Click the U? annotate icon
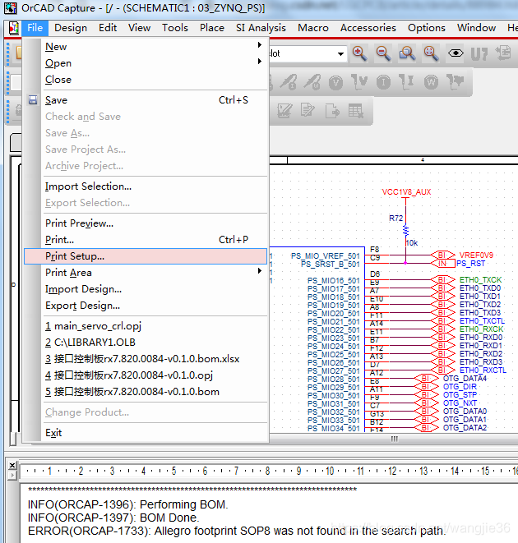The width and height of the screenshot is (518, 543). point(479,53)
